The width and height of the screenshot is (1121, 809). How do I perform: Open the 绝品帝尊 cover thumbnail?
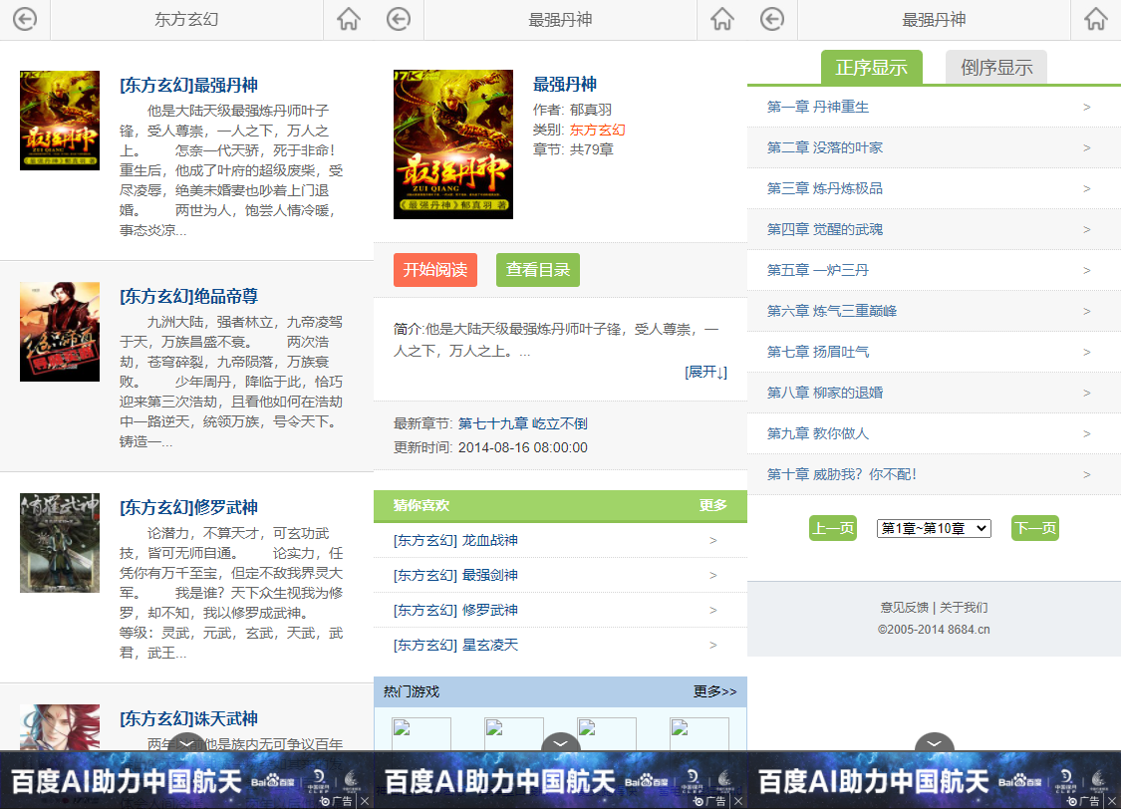60,332
